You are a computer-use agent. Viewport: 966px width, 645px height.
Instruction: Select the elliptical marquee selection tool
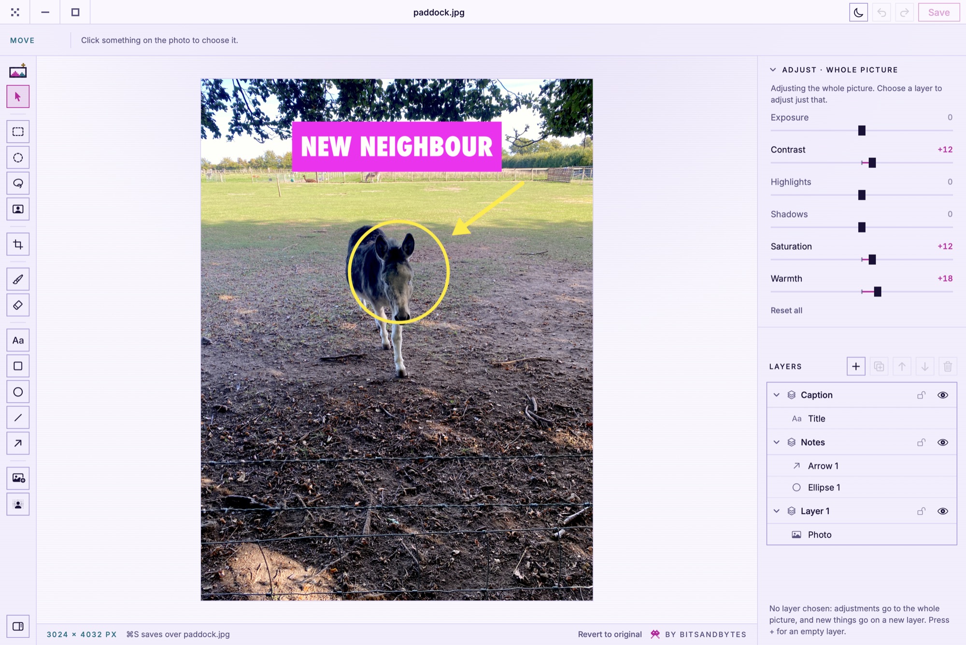tap(18, 158)
